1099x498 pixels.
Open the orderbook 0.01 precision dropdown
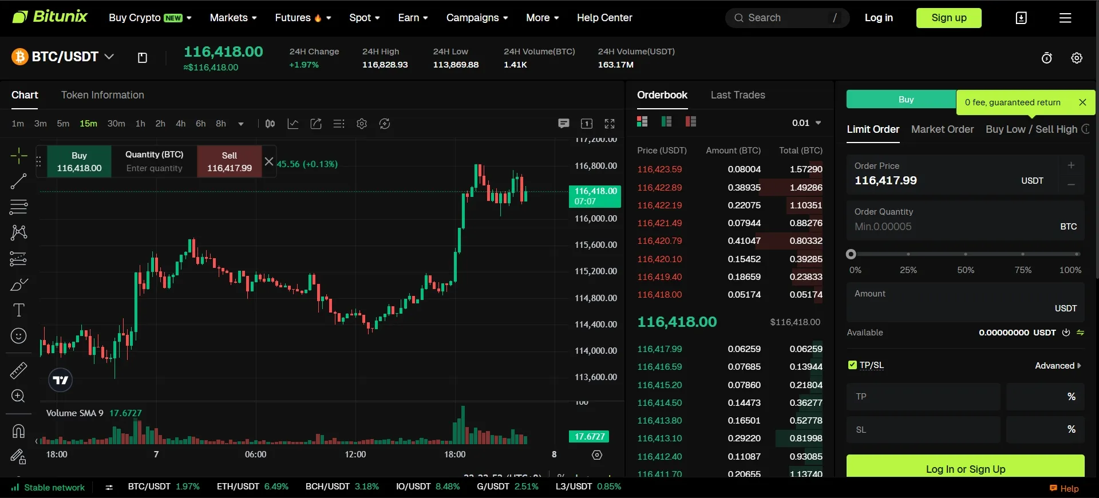[x=807, y=123]
